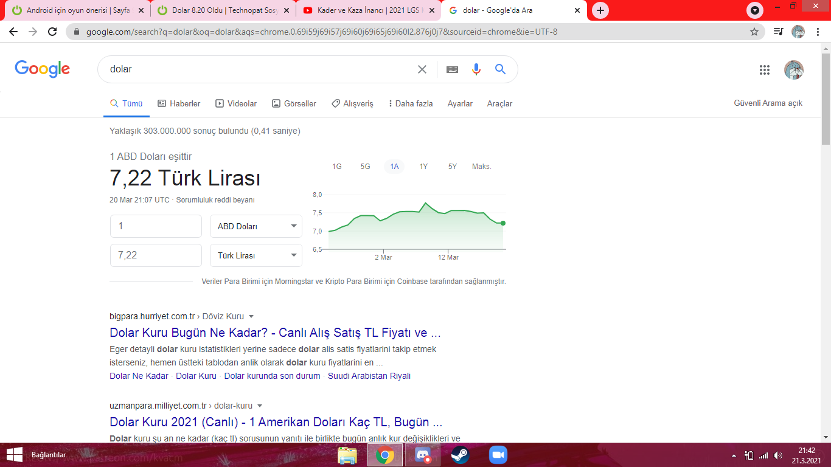Image resolution: width=831 pixels, height=467 pixels.
Task: Select the Haberler search tab
Action: coord(179,104)
